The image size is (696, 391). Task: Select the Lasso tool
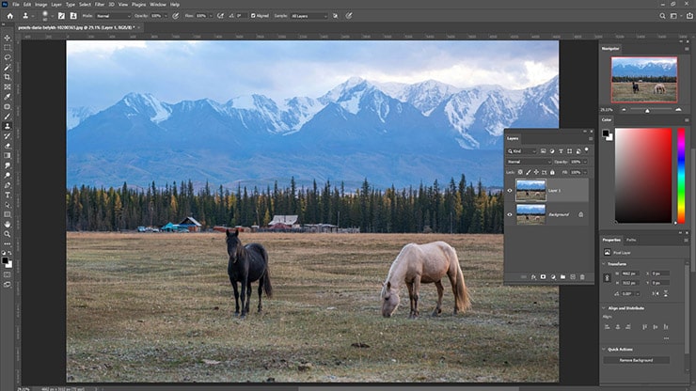click(x=8, y=57)
